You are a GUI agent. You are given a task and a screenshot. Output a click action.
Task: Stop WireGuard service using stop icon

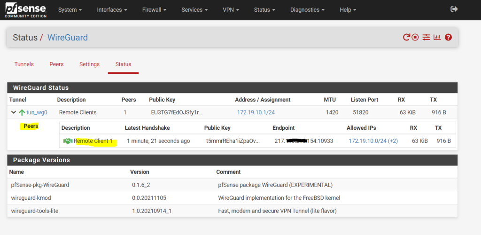point(415,38)
